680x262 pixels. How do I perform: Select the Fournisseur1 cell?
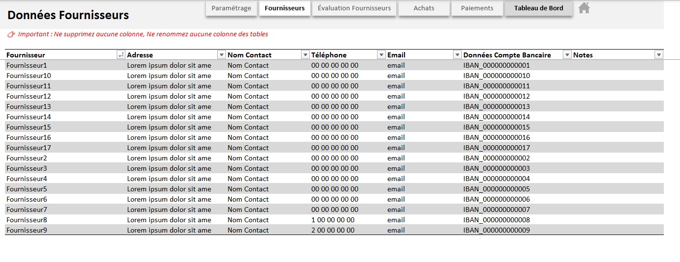(27, 65)
